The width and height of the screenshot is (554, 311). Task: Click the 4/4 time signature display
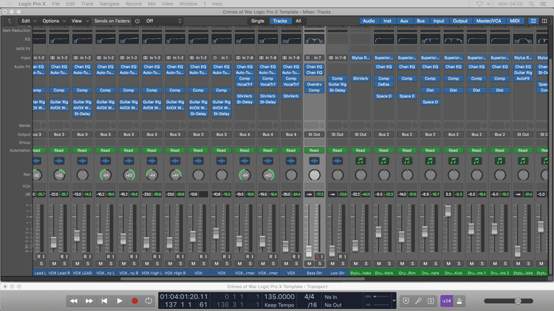tap(309, 297)
